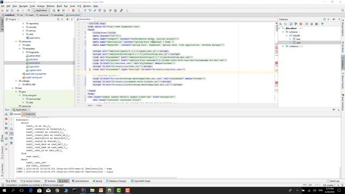
Task: Open Edge browser from the taskbar
Action: 31,190
